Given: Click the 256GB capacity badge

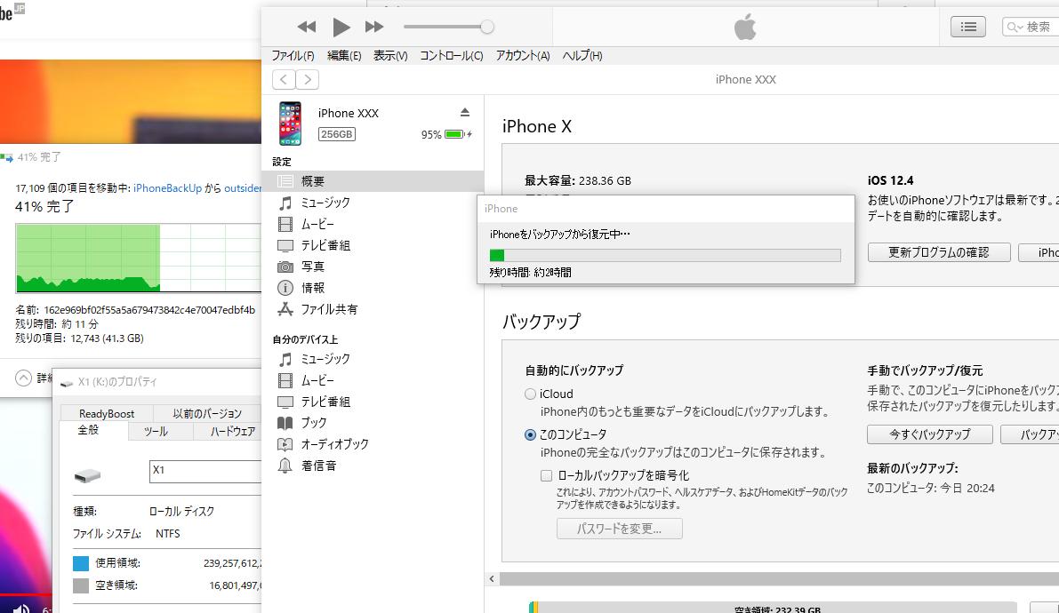Looking at the screenshot, I should [336, 134].
